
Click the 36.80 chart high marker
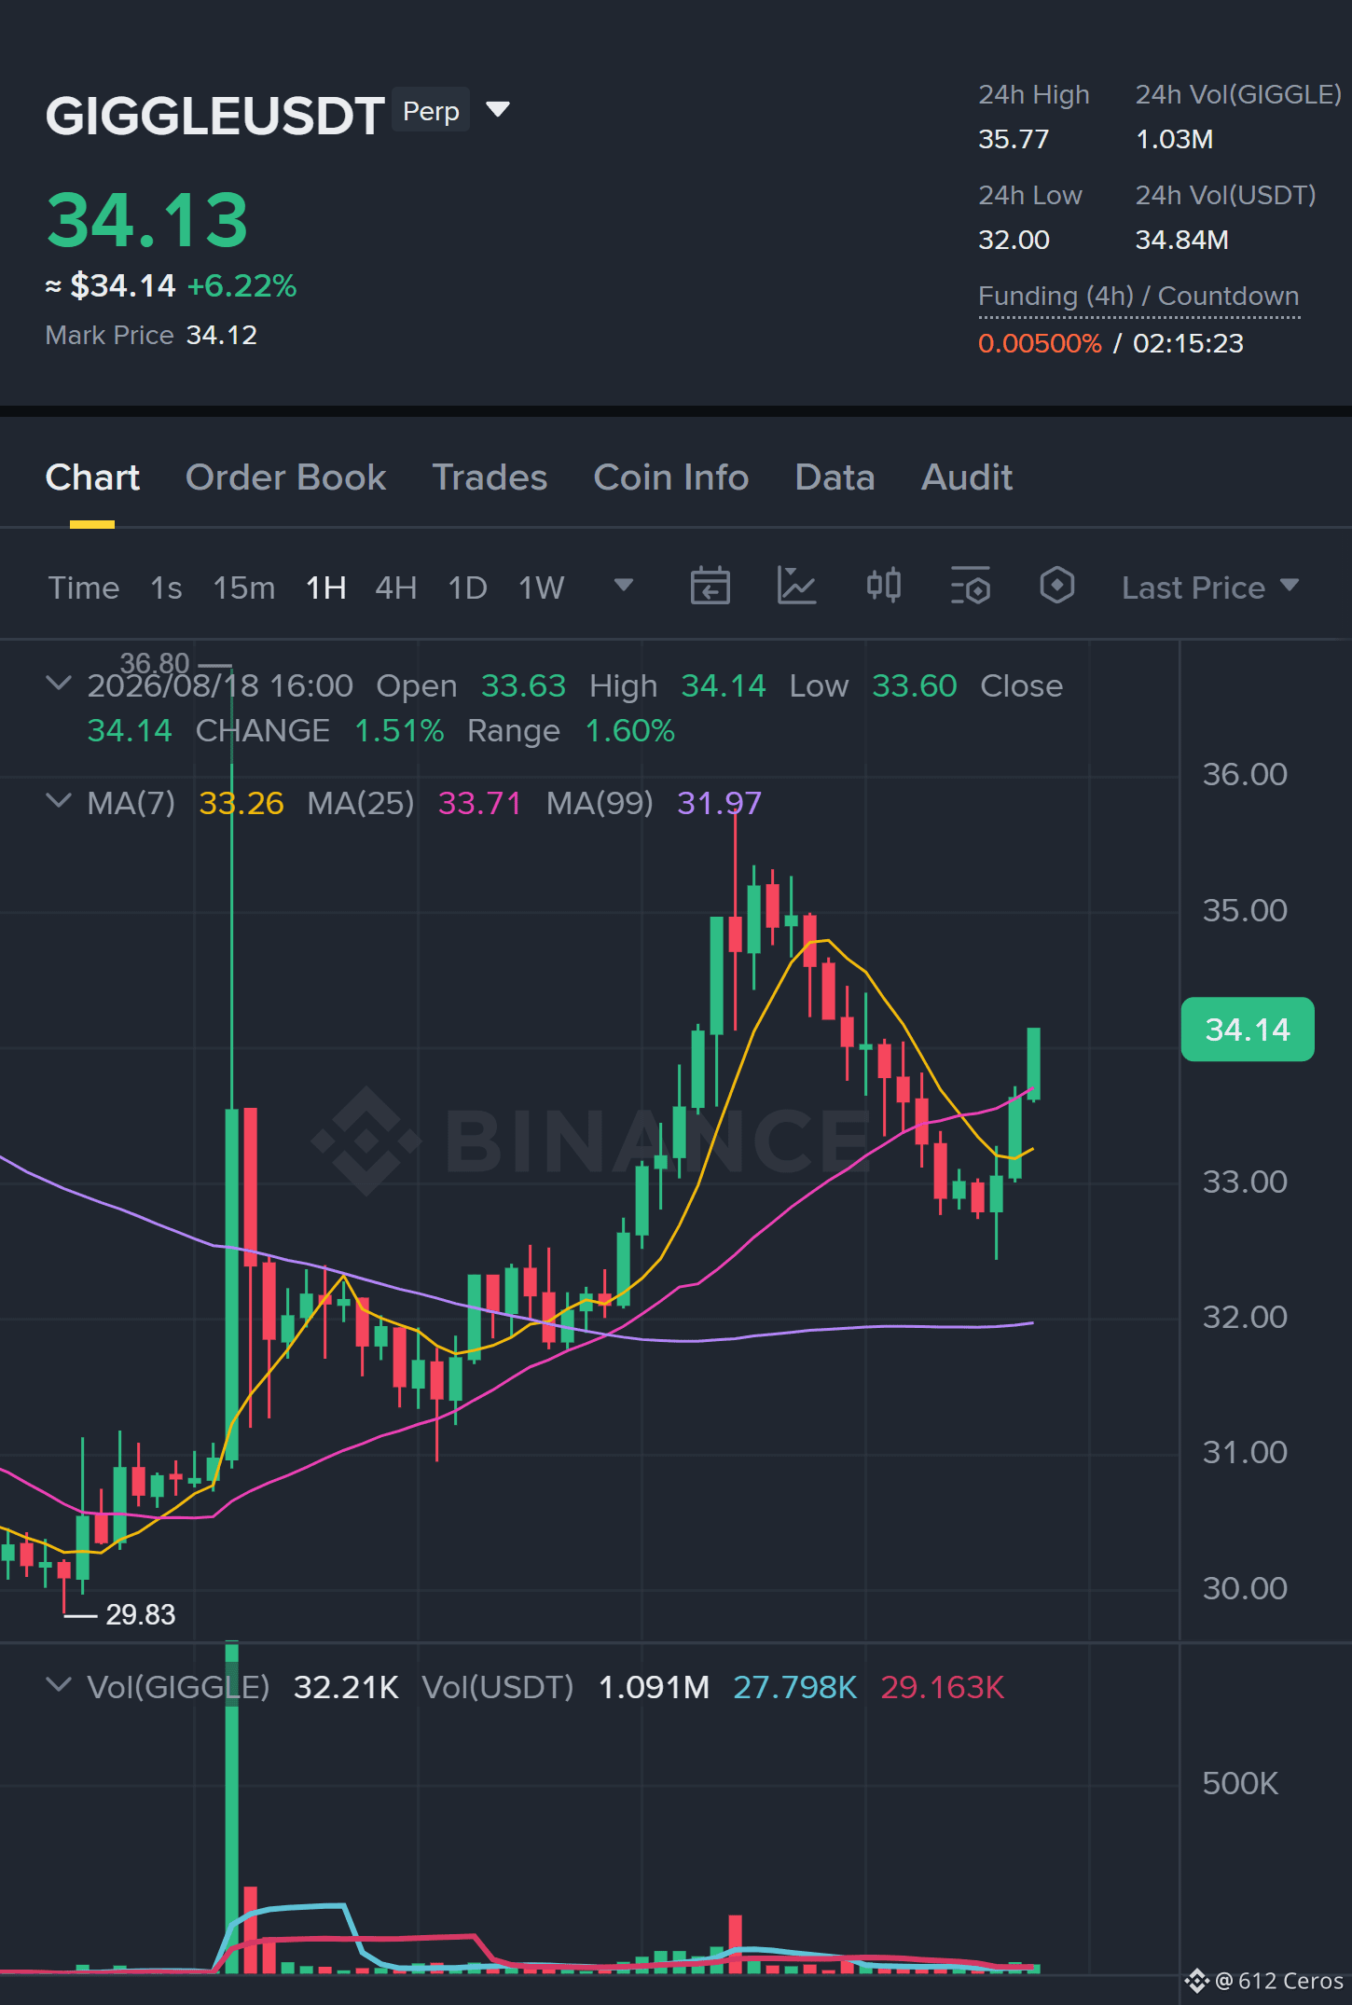point(155,663)
